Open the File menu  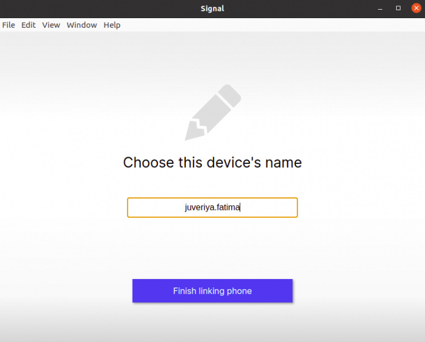[8, 25]
